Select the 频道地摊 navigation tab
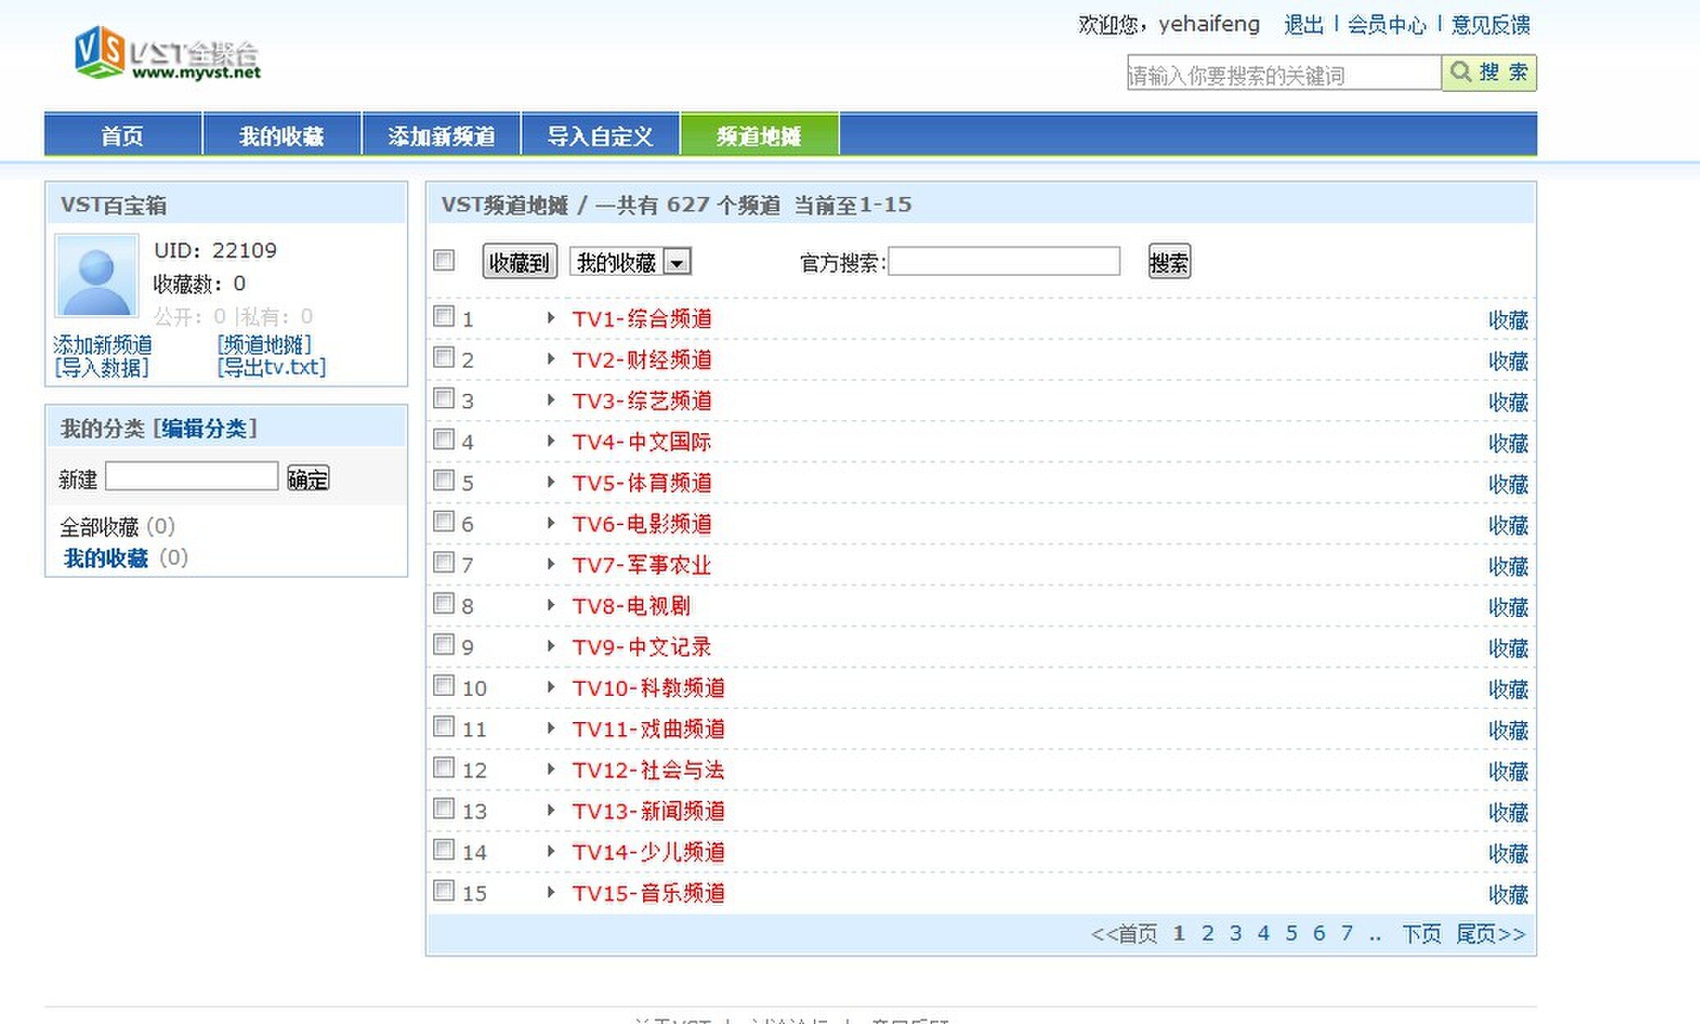 coord(759,135)
